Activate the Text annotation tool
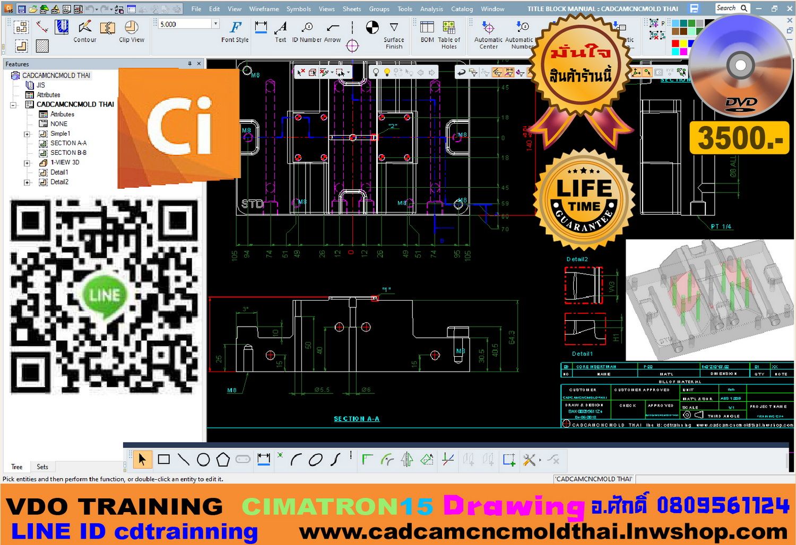The image size is (796, 545). coord(281,28)
